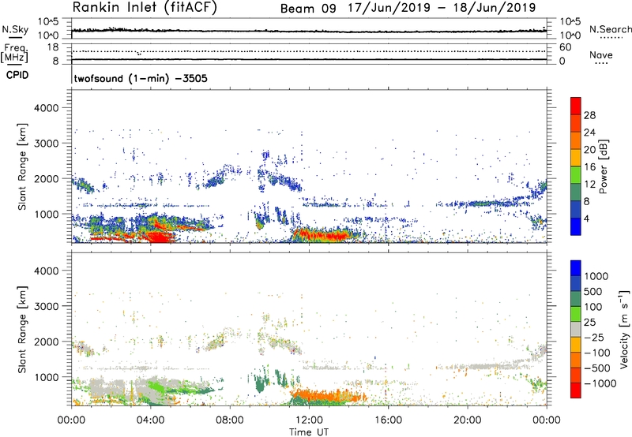Pick the bright blue Power segment below 4
Viewport: 632px width, 437px height.
click(x=576, y=226)
